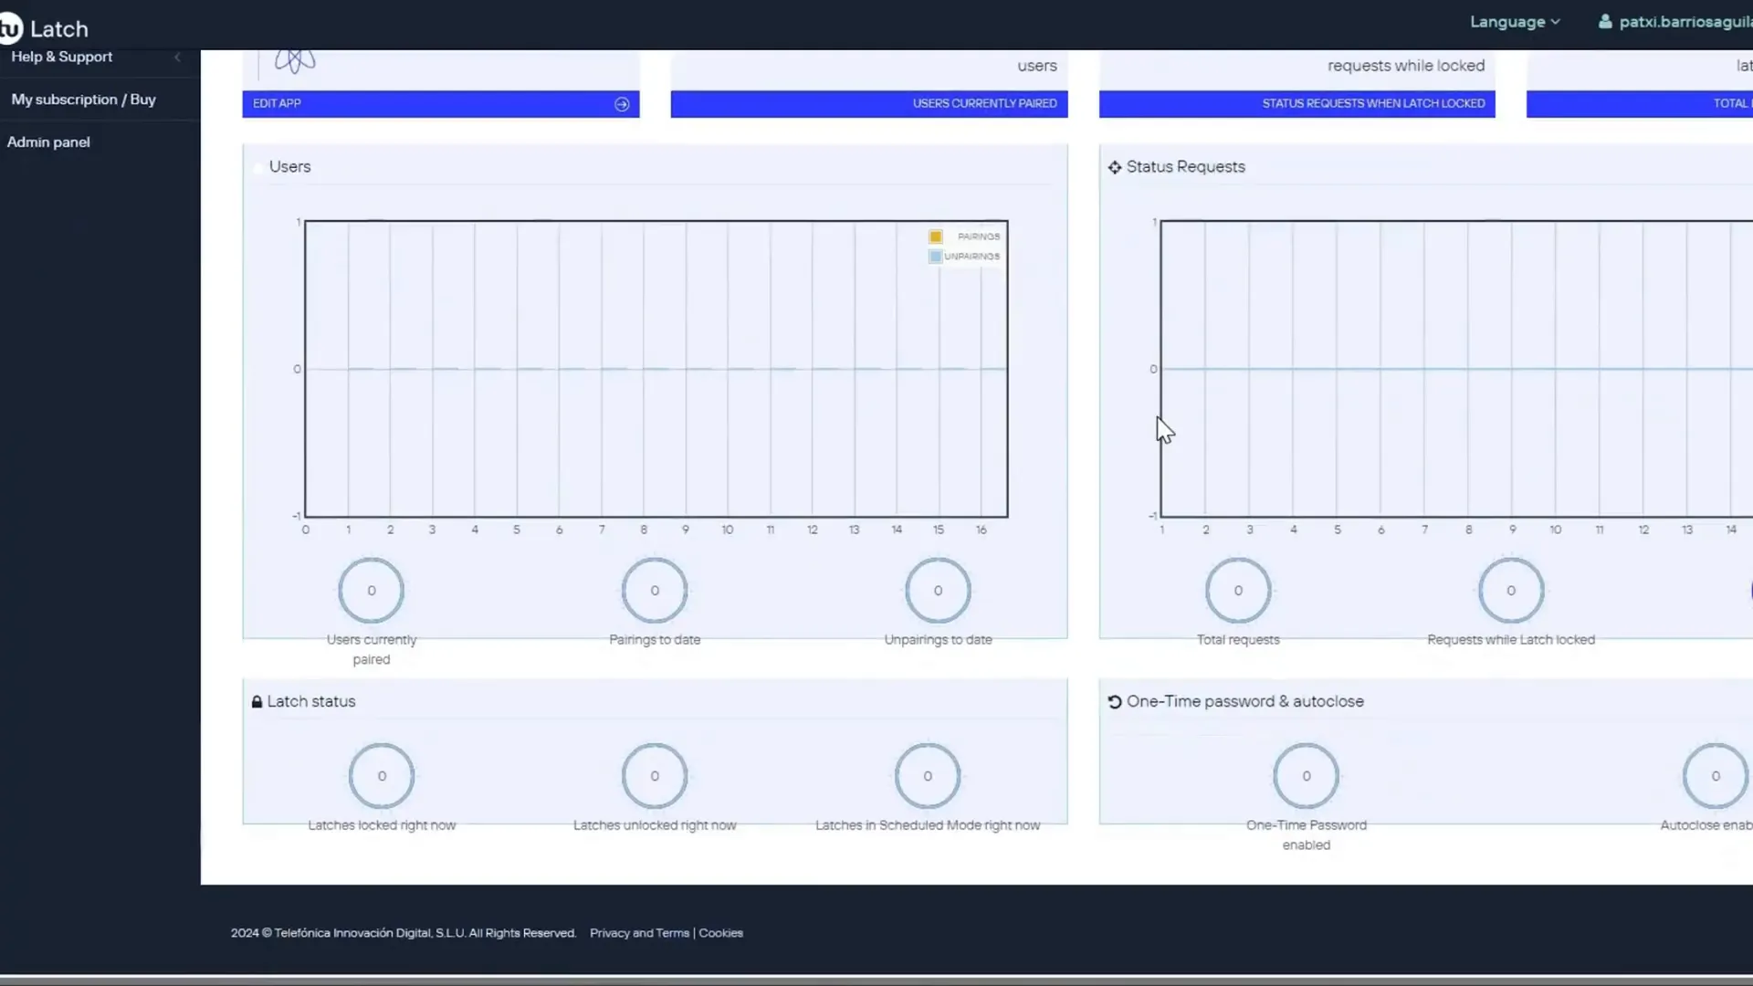Click the application atom logo thumbnail
Image resolution: width=1753 pixels, height=986 pixels.
(295, 61)
